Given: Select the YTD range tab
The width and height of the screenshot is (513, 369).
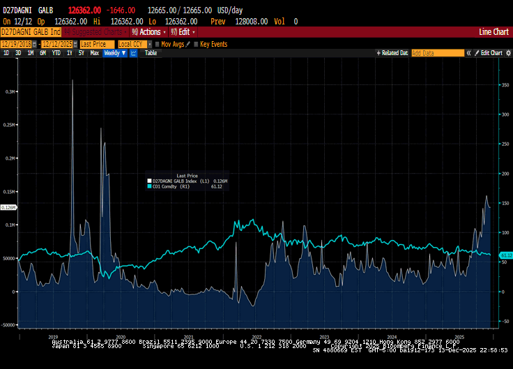Looking at the screenshot, I should 56,53.
